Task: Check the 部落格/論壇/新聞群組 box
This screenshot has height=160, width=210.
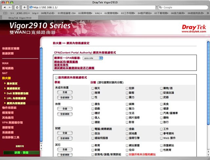Action: 93,154
